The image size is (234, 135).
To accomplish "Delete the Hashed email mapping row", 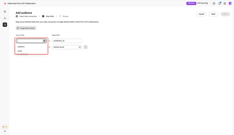I will click(85, 47).
